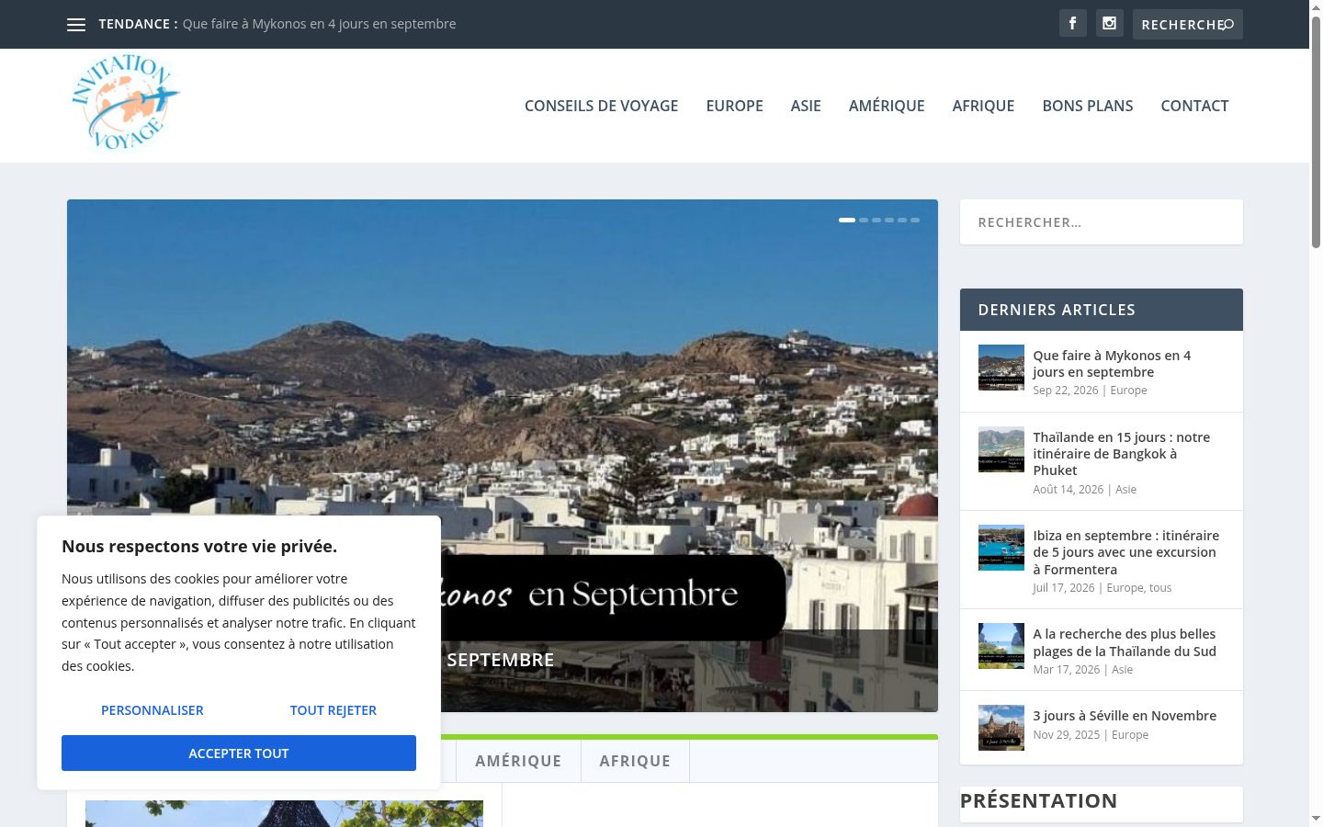
Task: Go to the Europe menu item
Action: (x=735, y=106)
